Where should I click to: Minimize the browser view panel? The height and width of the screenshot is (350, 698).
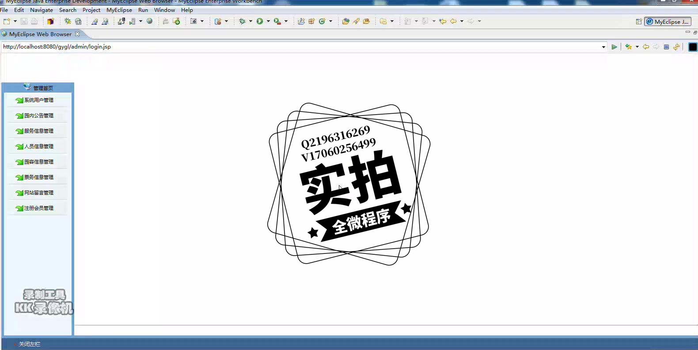687,32
